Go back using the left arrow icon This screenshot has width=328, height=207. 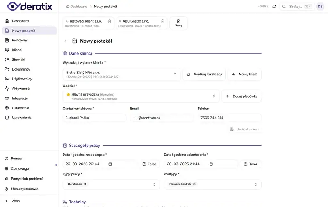(x=66, y=41)
